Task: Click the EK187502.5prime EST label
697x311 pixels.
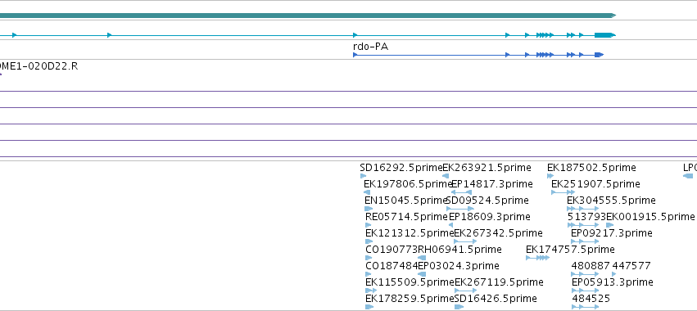Action: point(591,168)
